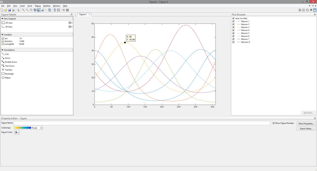Screen dimensions: 317x171
Task: Toggle the Show Figure Number checkbox
Action: pyautogui.click(x=273, y=123)
